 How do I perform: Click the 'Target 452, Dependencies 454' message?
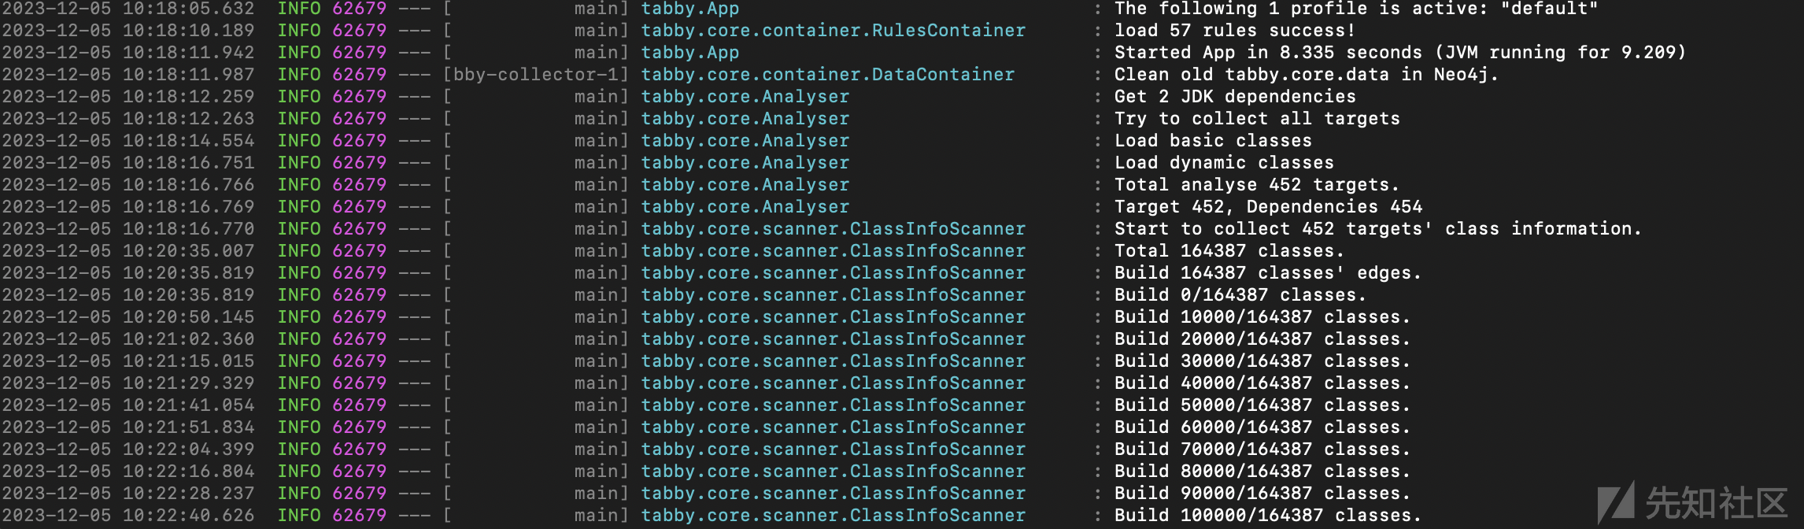(x=1267, y=207)
